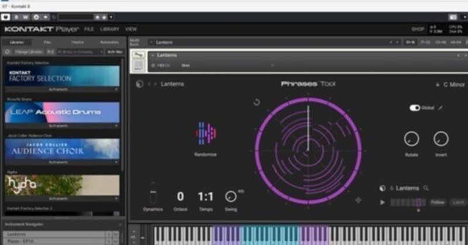Open the Instruments dropdown under Acoustic Drums
Screen dimensions: 468x245
[62, 126]
